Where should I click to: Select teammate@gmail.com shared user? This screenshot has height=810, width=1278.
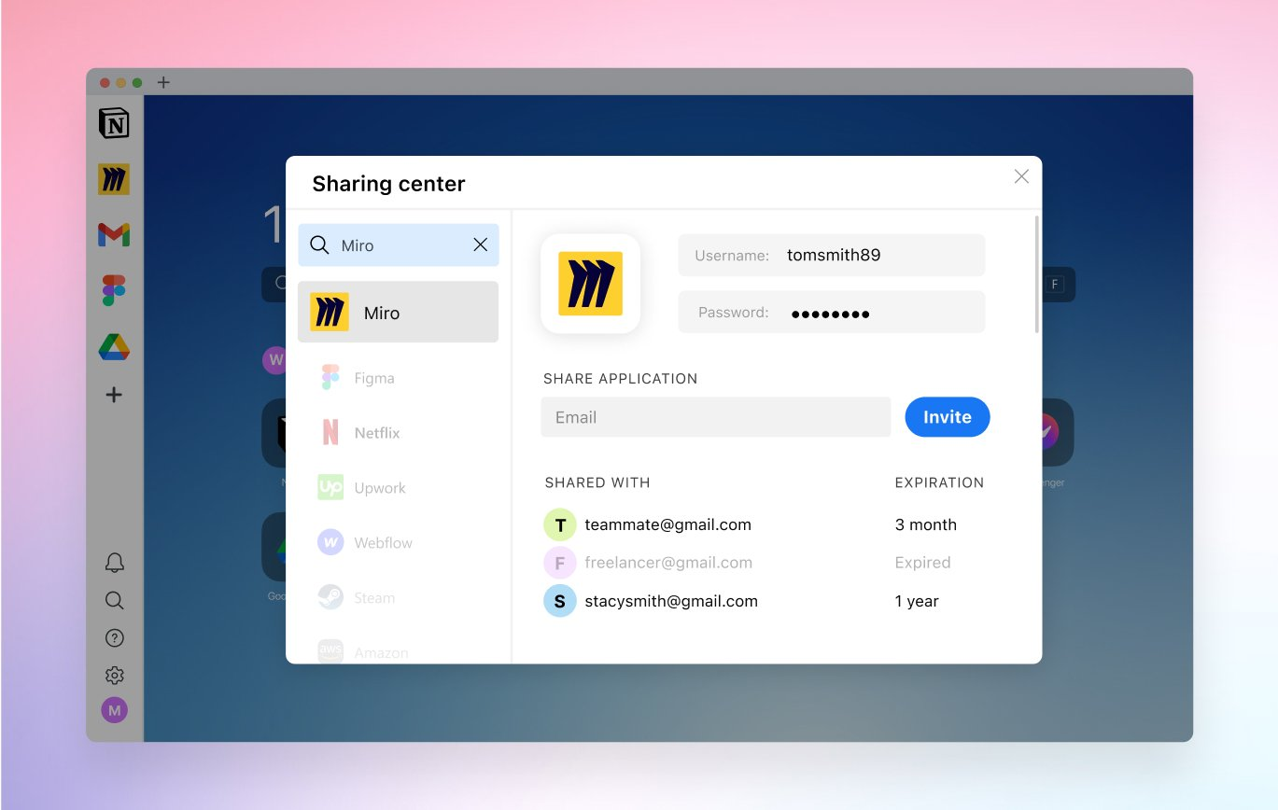[x=667, y=524]
